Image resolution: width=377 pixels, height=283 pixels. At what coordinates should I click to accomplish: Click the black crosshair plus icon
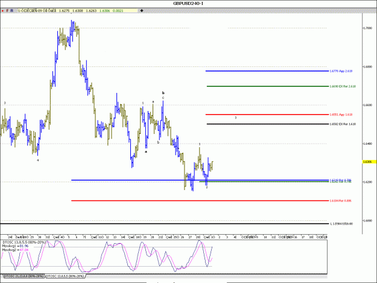[142, 11]
